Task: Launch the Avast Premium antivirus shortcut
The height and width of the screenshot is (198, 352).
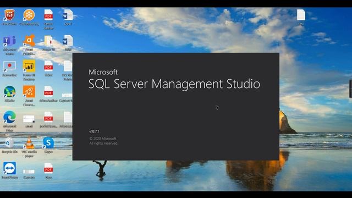Action: (29, 41)
